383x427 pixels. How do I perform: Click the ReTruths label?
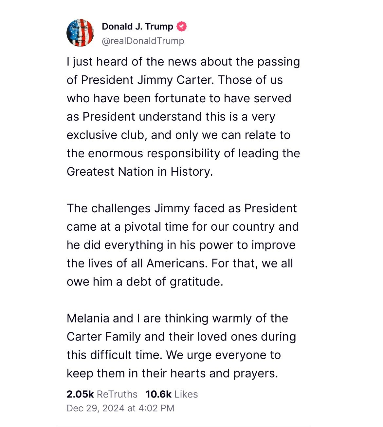click(x=117, y=394)
